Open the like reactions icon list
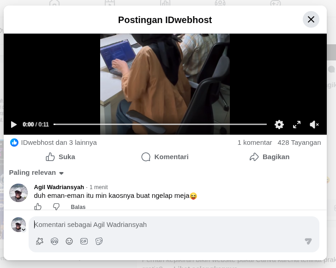 (x=14, y=143)
